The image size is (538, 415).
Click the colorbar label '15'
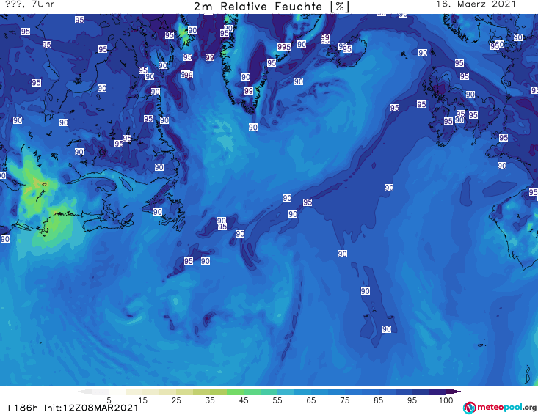142,400
